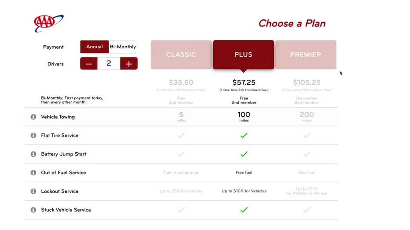Click Plus plan Flat Tire checkmark
410x230 pixels.
pos(244,136)
